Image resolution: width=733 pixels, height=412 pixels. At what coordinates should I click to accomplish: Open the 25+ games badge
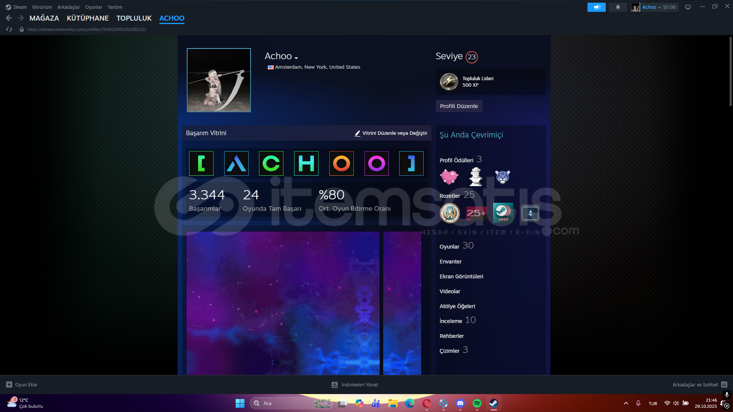pyautogui.click(x=477, y=213)
